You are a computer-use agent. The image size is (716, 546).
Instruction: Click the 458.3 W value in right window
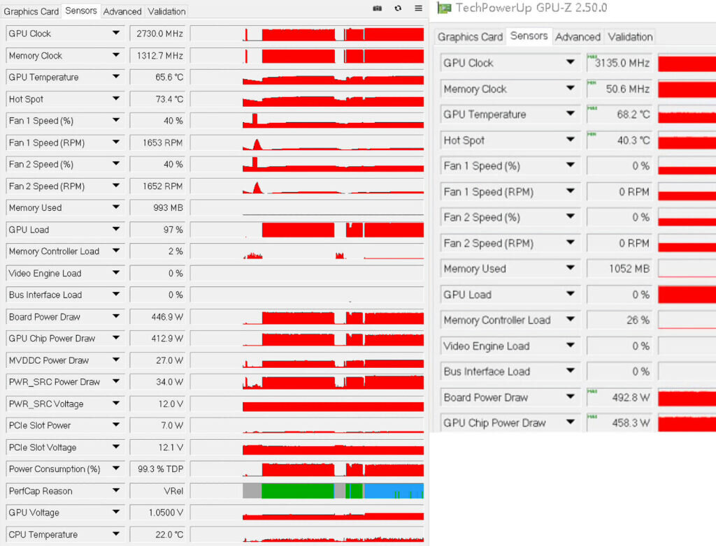(x=620, y=423)
